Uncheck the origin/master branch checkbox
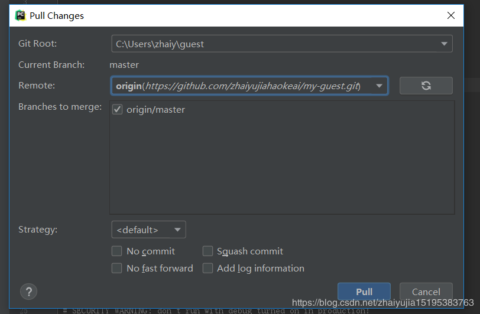Image resolution: width=480 pixels, height=314 pixels. pos(117,109)
